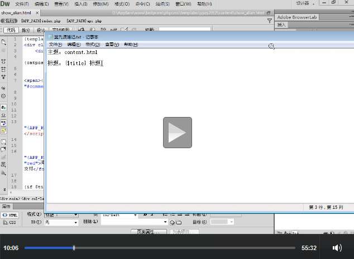This screenshot has height=259, width=354.
Task: Click the video progress bar handle
Action: (x=74, y=248)
